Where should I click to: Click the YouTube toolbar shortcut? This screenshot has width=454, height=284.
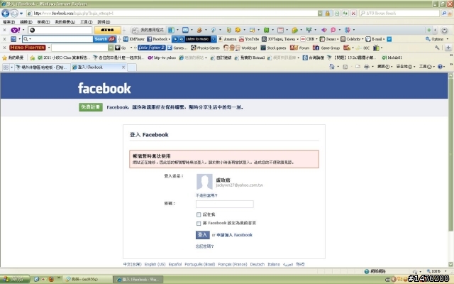click(249, 39)
